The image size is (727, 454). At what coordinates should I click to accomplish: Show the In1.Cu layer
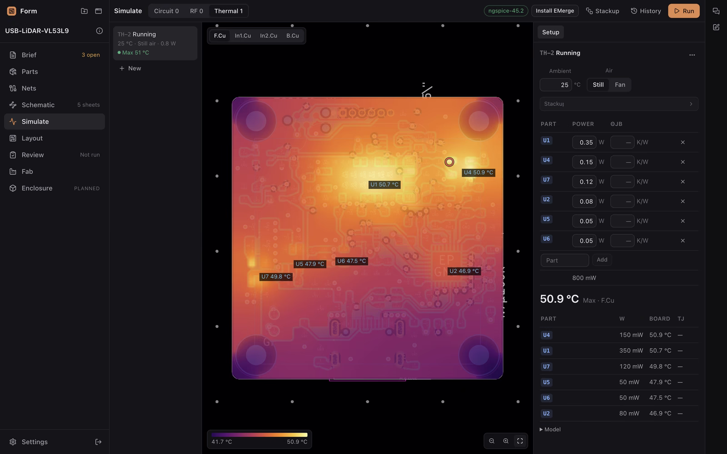click(x=243, y=36)
